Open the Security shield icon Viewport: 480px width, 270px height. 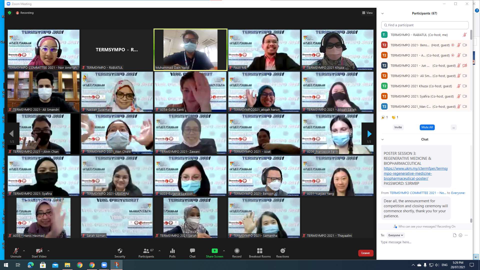tap(120, 251)
